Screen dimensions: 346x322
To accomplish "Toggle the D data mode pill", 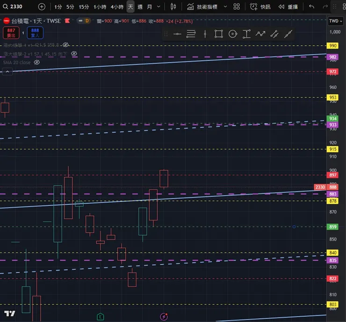I will coord(84,21).
